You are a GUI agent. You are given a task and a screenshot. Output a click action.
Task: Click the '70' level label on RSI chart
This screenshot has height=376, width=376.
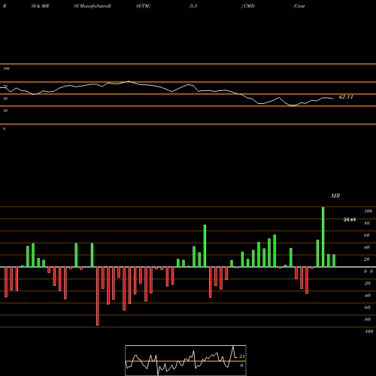coord(5,86)
